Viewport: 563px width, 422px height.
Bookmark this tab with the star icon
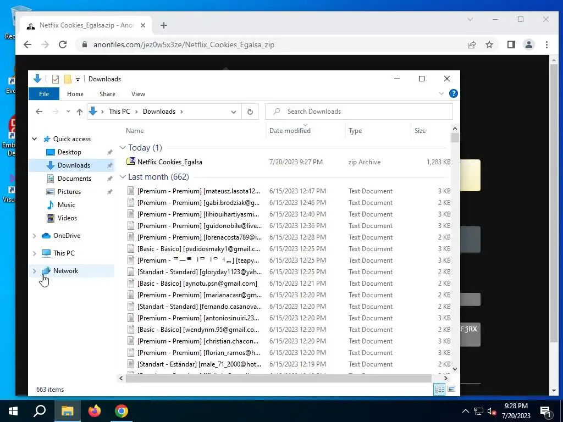point(489,45)
